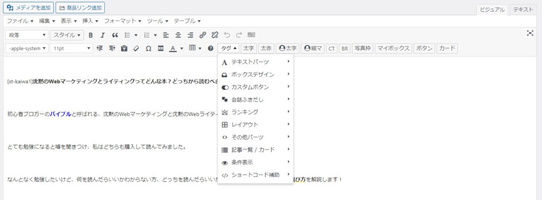This screenshot has width=542, height=200.
Task: Open the 挿入 menu
Action: pos(90,21)
